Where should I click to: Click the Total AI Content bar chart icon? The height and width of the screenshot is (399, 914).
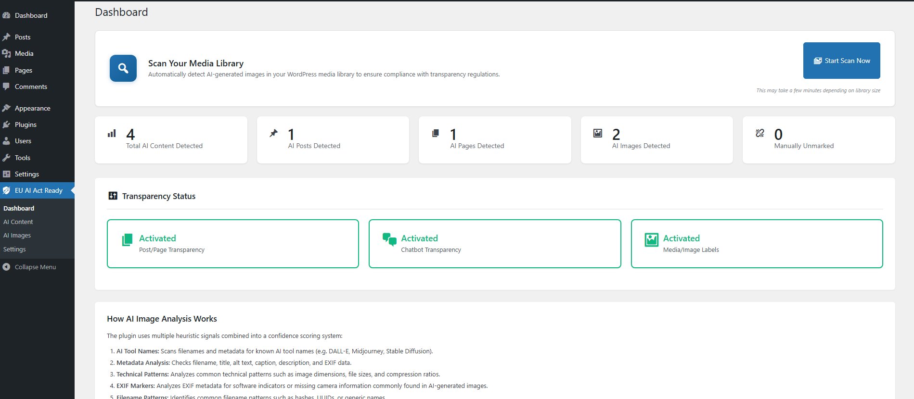point(112,133)
